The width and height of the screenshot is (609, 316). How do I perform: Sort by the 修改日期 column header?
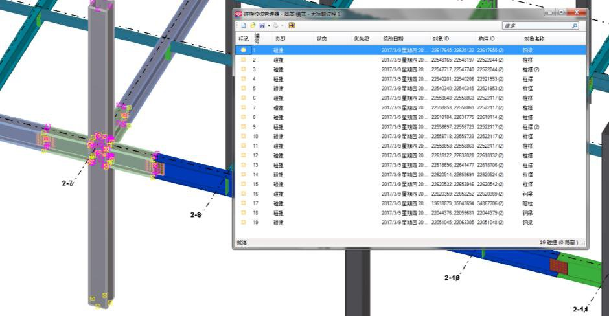point(393,39)
